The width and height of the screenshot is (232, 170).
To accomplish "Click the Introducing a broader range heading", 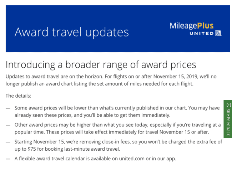I will (x=101, y=65).
